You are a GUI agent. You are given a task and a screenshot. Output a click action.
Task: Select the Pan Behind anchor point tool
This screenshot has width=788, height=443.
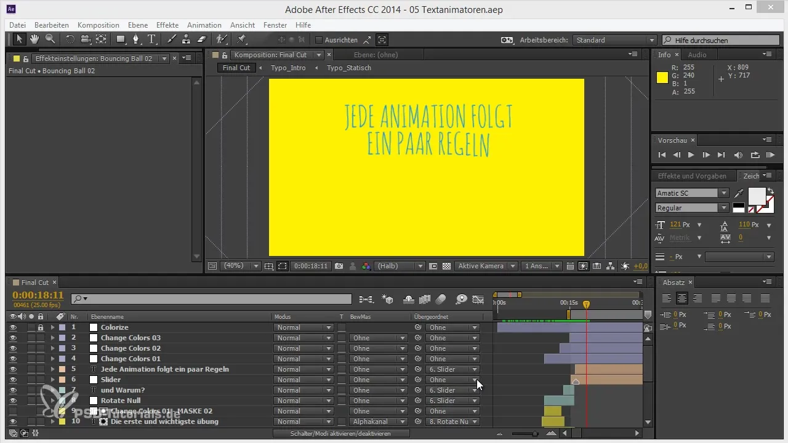click(x=101, y=39)
